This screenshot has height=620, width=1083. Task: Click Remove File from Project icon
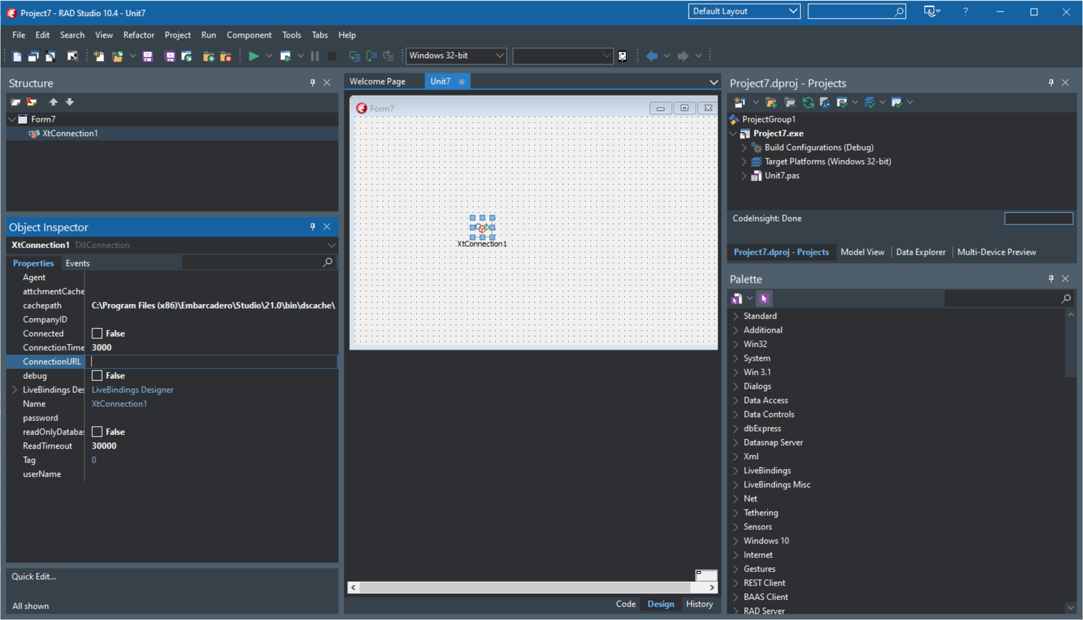[x=226, y=56]
